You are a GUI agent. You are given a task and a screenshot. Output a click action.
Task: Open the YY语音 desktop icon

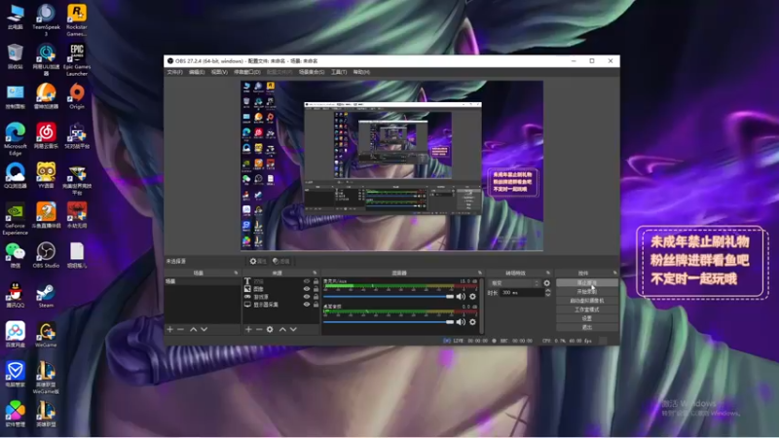click(46, 175)
